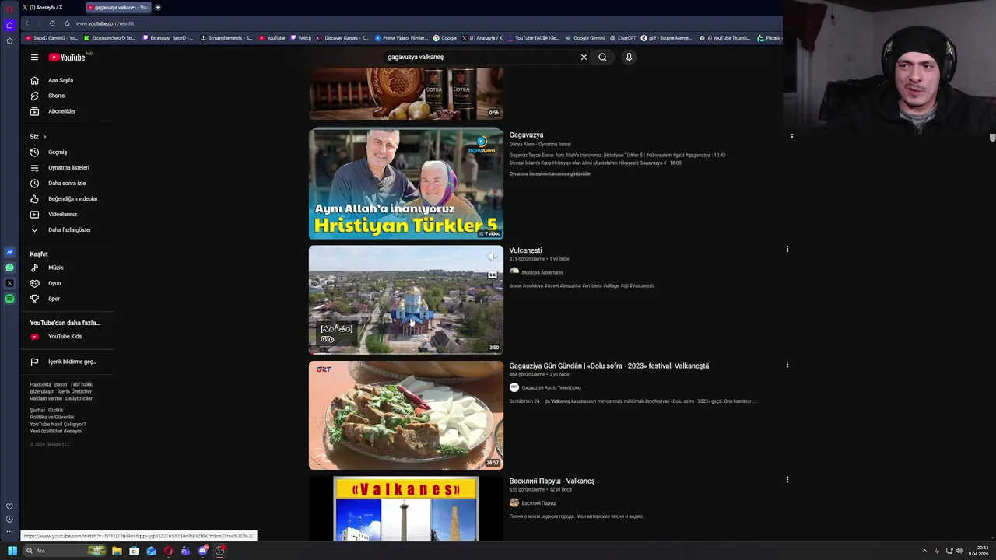
Task: Open X Twitter in the Opera sidebar
Action: (9, 283)
